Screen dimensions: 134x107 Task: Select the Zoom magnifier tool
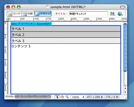tap(67, 97)
